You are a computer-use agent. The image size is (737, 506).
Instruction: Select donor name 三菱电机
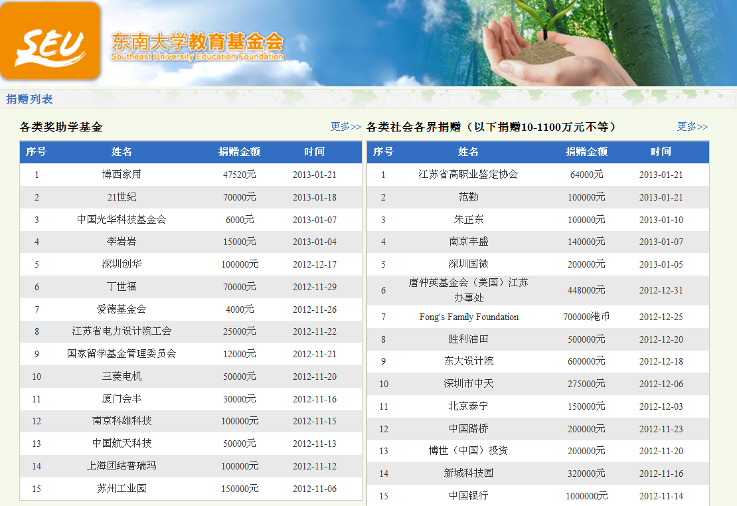(x=122, y=377)
